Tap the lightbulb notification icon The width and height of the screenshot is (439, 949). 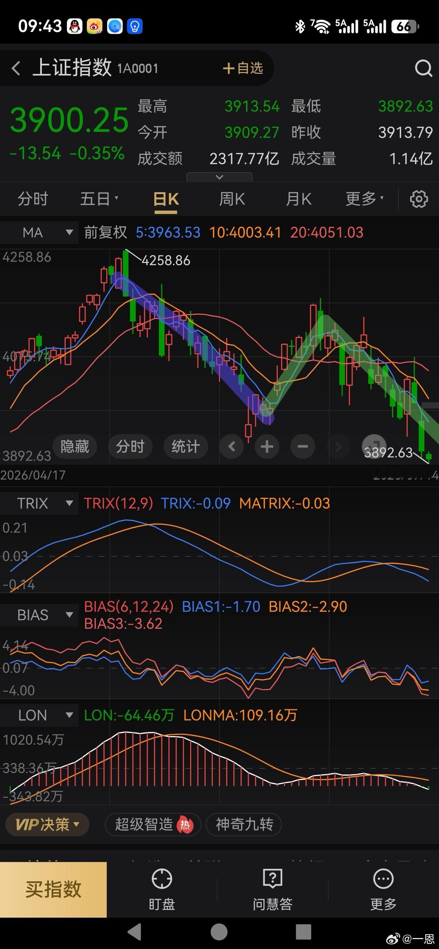pos(135,27)
